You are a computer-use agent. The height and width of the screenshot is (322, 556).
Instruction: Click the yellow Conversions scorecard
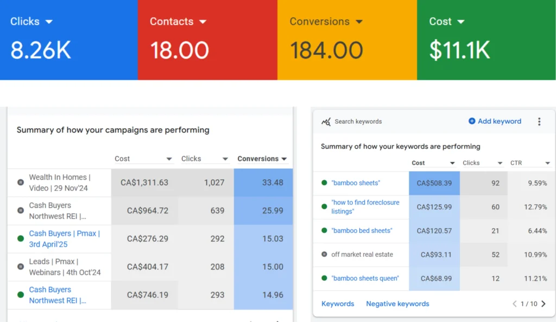pyautogui.click(x=347, y=40)
